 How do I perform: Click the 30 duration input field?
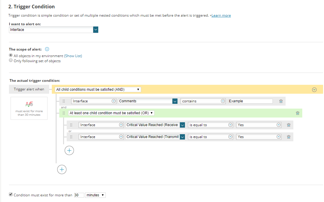tap(79, 195)
